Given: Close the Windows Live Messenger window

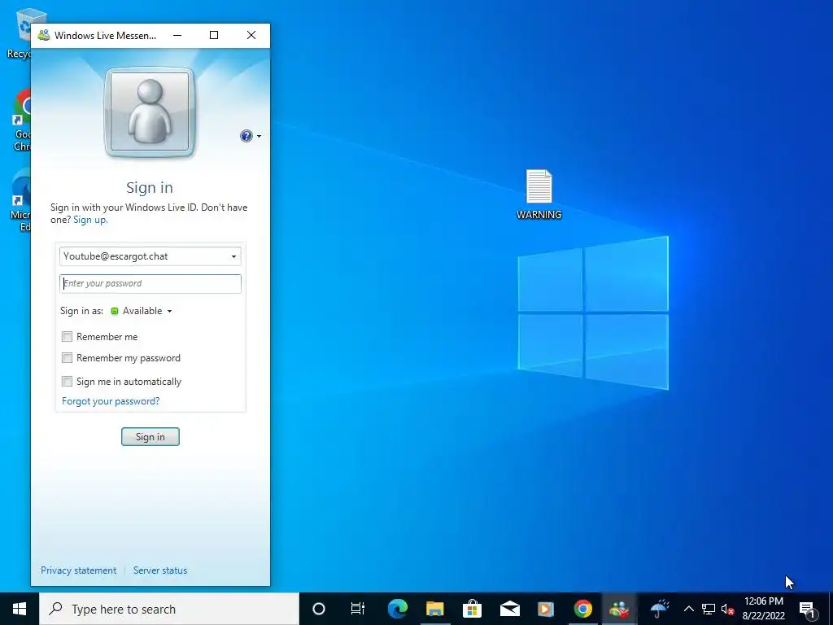Looking at the screenshot, I should [x=251, y=35].
